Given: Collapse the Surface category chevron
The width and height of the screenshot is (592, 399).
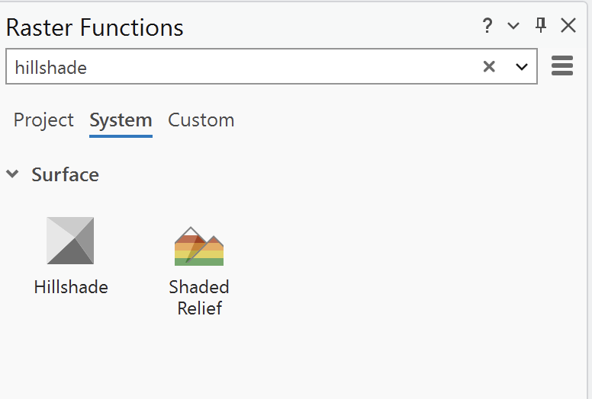Looking at the screenshot, I should click(12, 174).
